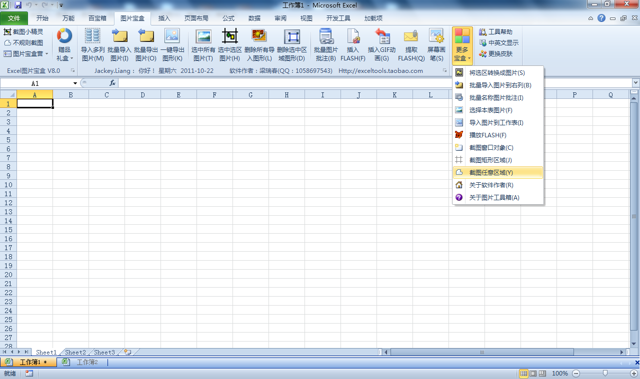640x379 pixels.
Task: Choose 关于图片工具箱(A) menu item
Action: pyautogui.click(x=497, y=198)
